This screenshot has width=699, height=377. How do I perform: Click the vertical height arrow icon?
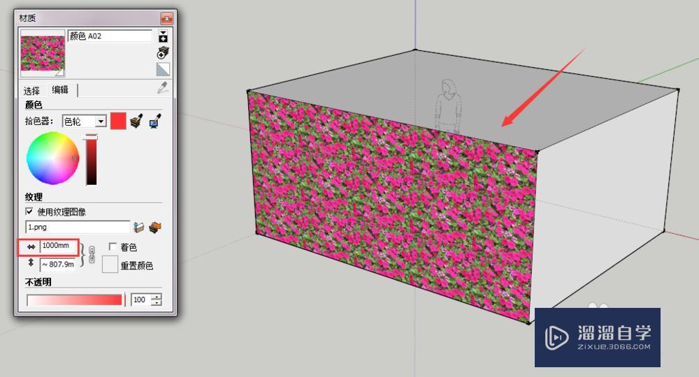(x=31, y=263)
